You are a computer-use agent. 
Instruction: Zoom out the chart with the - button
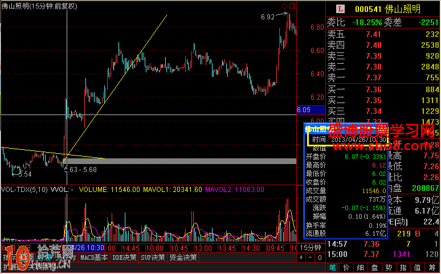[310, 257]
